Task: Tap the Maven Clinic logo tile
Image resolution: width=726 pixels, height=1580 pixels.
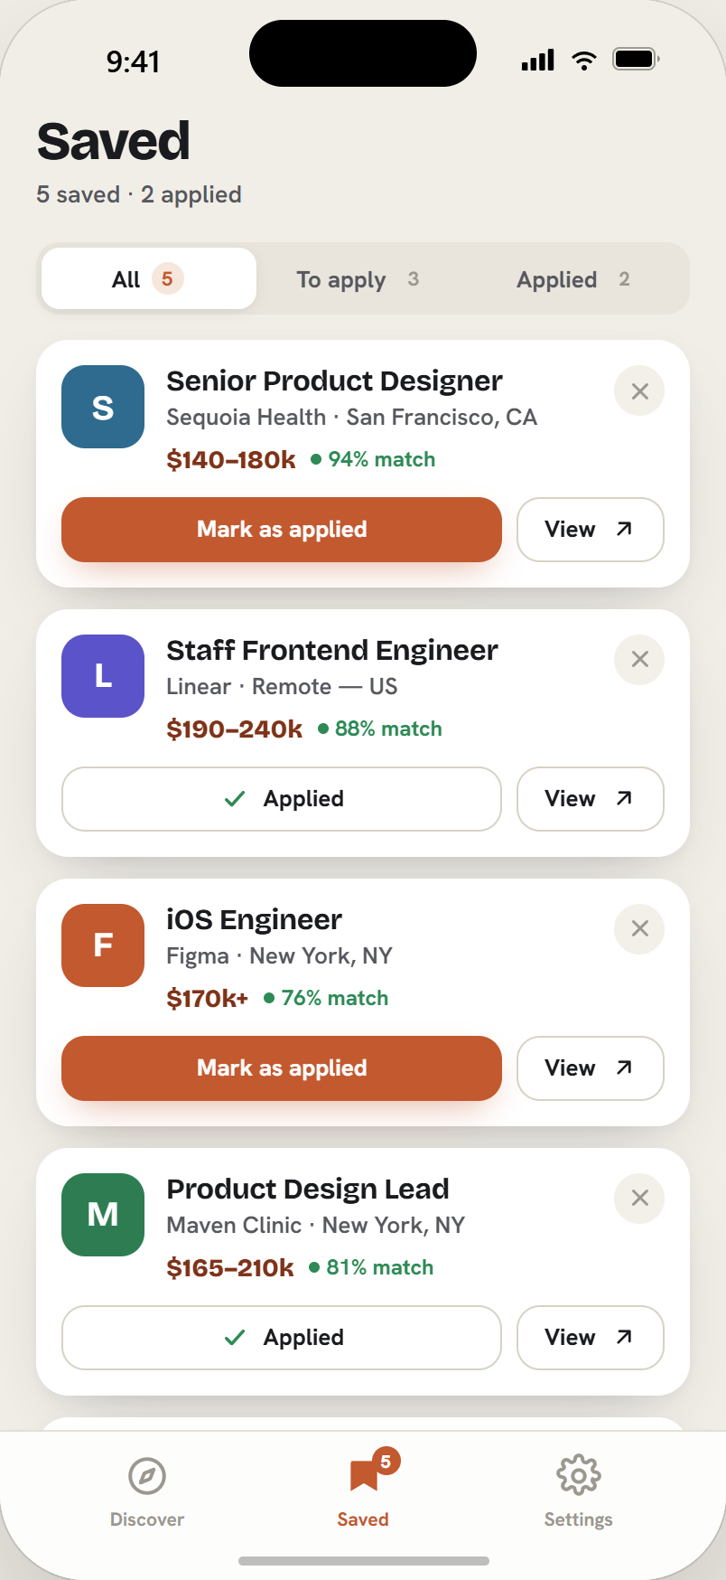Action: pos(103,1215)
